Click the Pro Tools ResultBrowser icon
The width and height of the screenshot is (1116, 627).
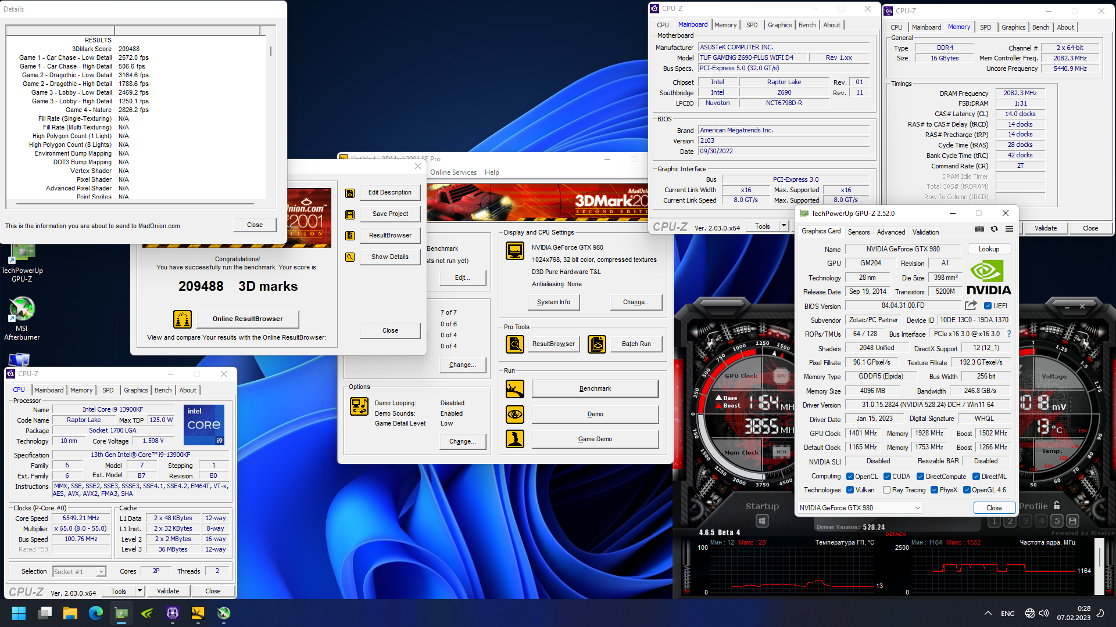coord(515,344)
